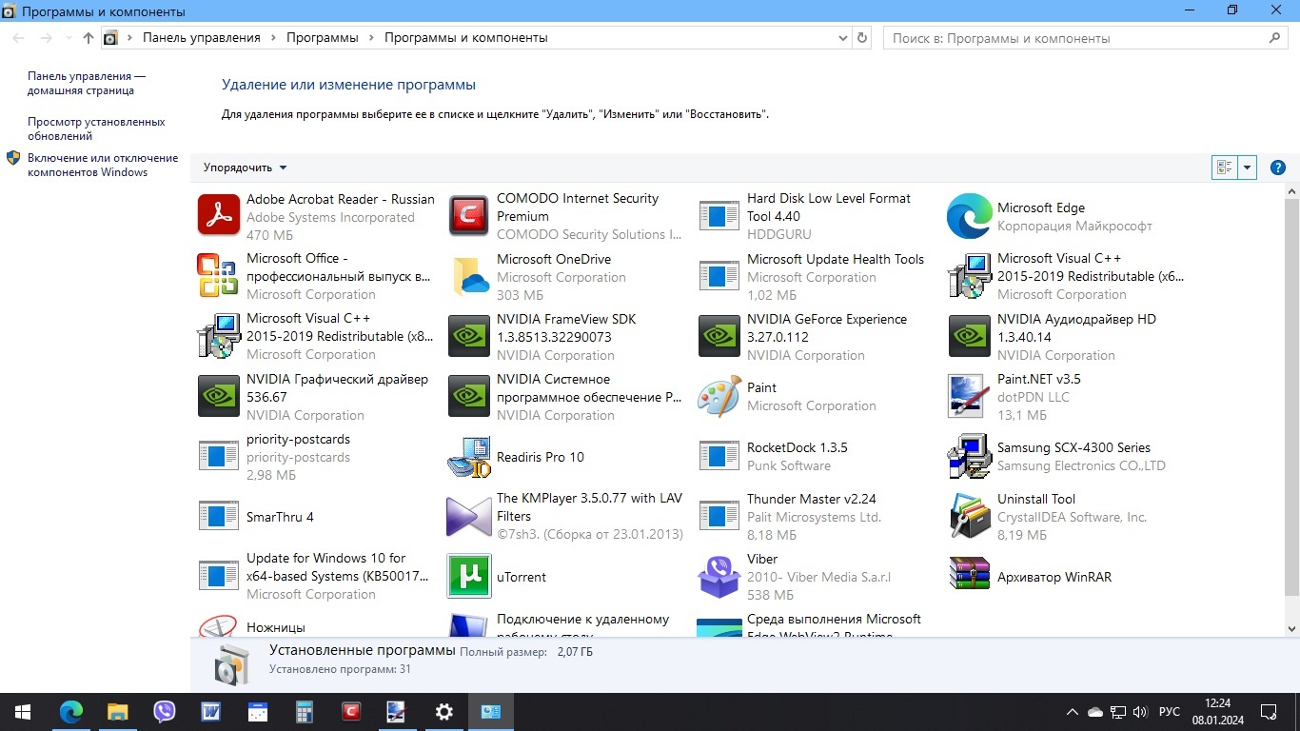Click the volume speaker tray icon
Screen dimensions: 1300x731
(x=1140, y=712)
